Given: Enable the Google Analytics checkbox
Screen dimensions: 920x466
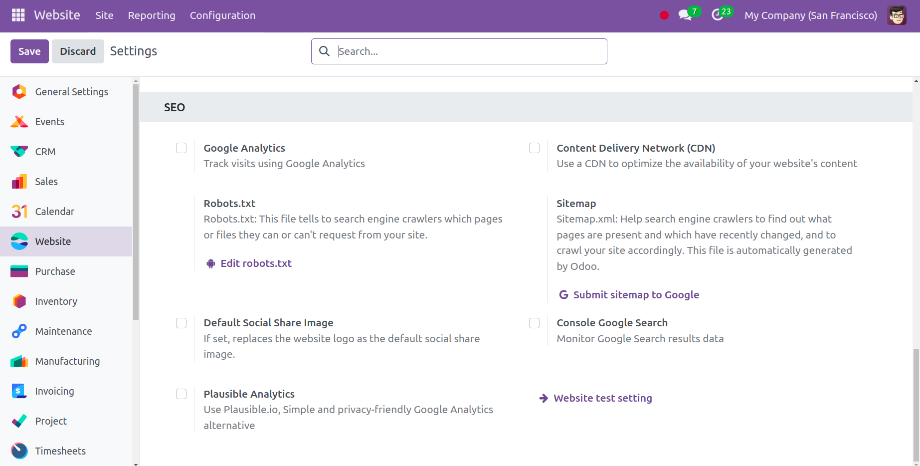Looking at the screenshot, I should pos(182,148).
